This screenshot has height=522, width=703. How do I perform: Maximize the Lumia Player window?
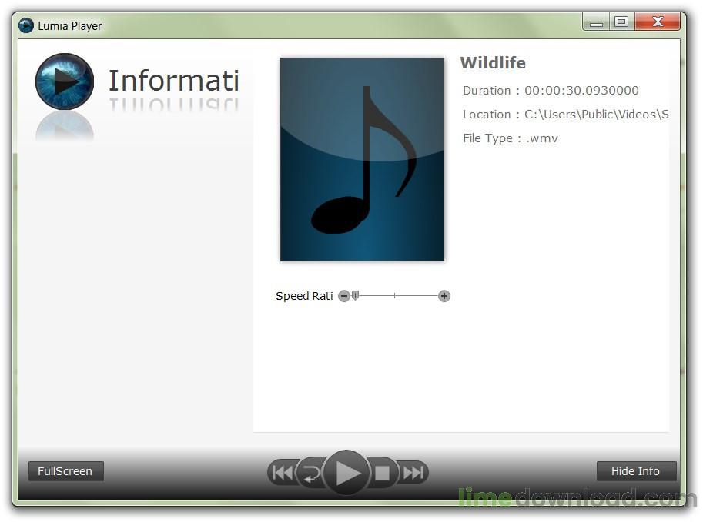621,22
